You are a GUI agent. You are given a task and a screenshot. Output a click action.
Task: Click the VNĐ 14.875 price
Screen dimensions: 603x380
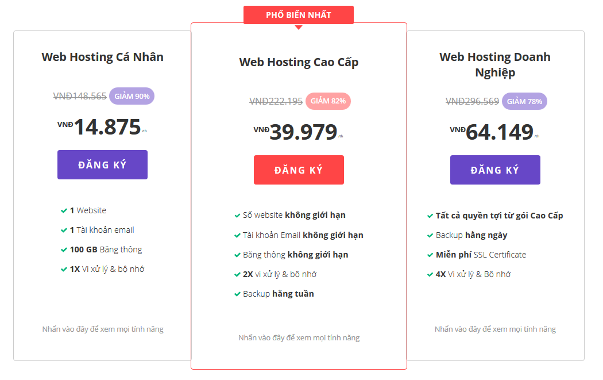(x=107, y=127)
